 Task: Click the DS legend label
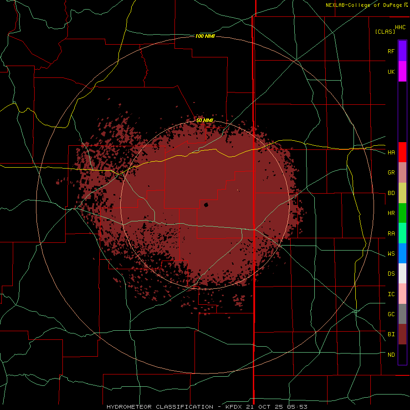point(391,274)
